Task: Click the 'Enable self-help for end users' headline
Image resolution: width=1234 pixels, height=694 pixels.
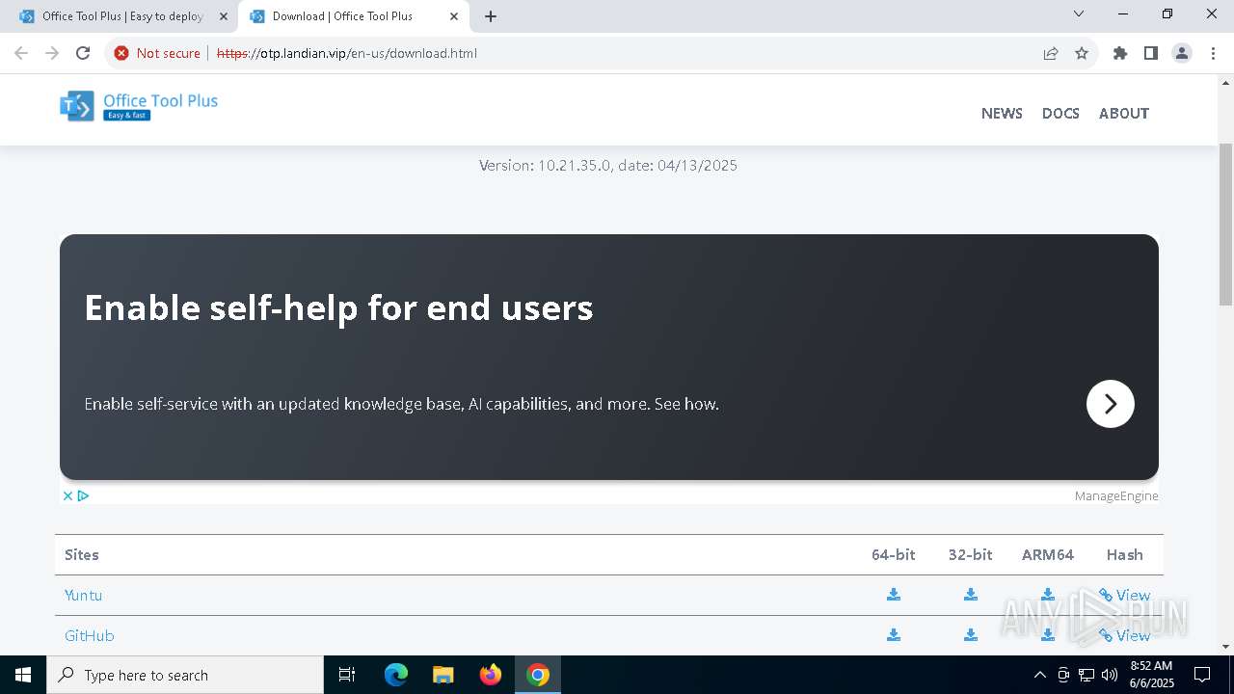Action: (x=338, y=307)
